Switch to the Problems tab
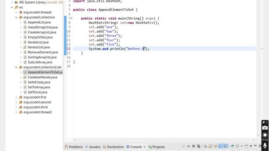 click(x=74, y=147)
